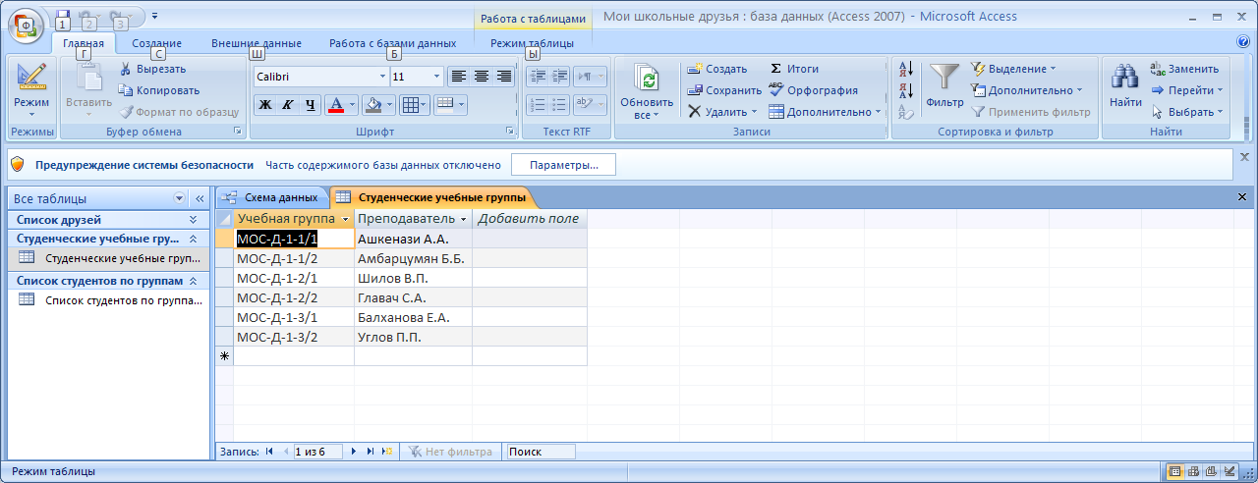The image size is (1258, 483).
Task: Open alternate row color button
Action: pyautogui.click(x=450, y=105)
